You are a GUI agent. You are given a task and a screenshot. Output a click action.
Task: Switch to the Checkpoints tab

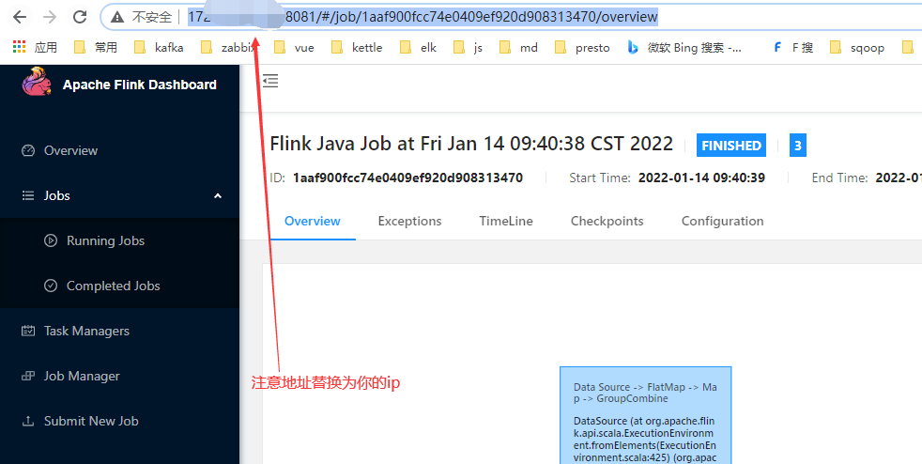click(x=607, y=221)
